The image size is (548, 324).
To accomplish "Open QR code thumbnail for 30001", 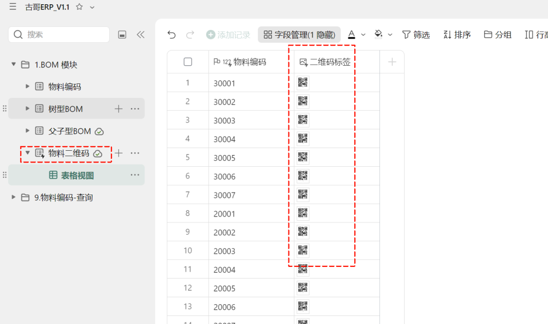I will pos(303,83).
